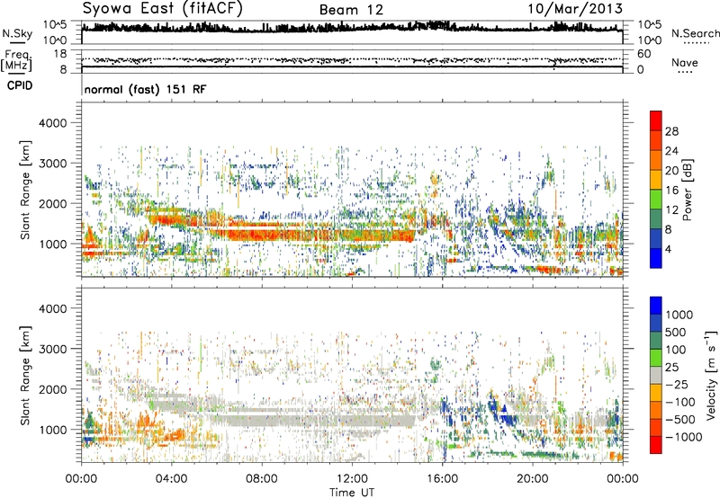This screenshot has height=498, width=720.
Task: Click the 'CPID' row label
Action: tap(20, 85)
